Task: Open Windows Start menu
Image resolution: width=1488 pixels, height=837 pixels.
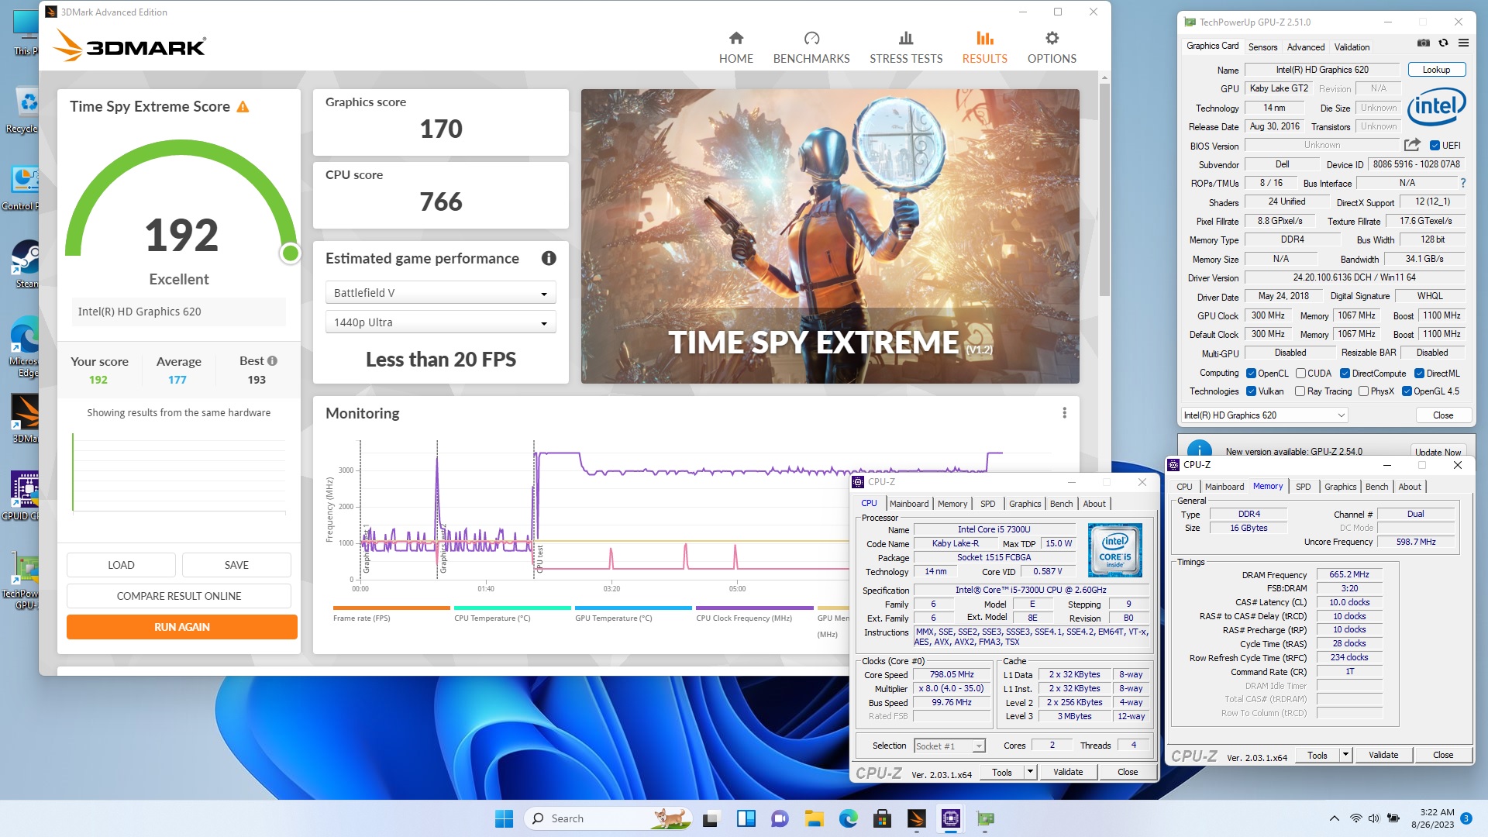Action: (504, 818)
